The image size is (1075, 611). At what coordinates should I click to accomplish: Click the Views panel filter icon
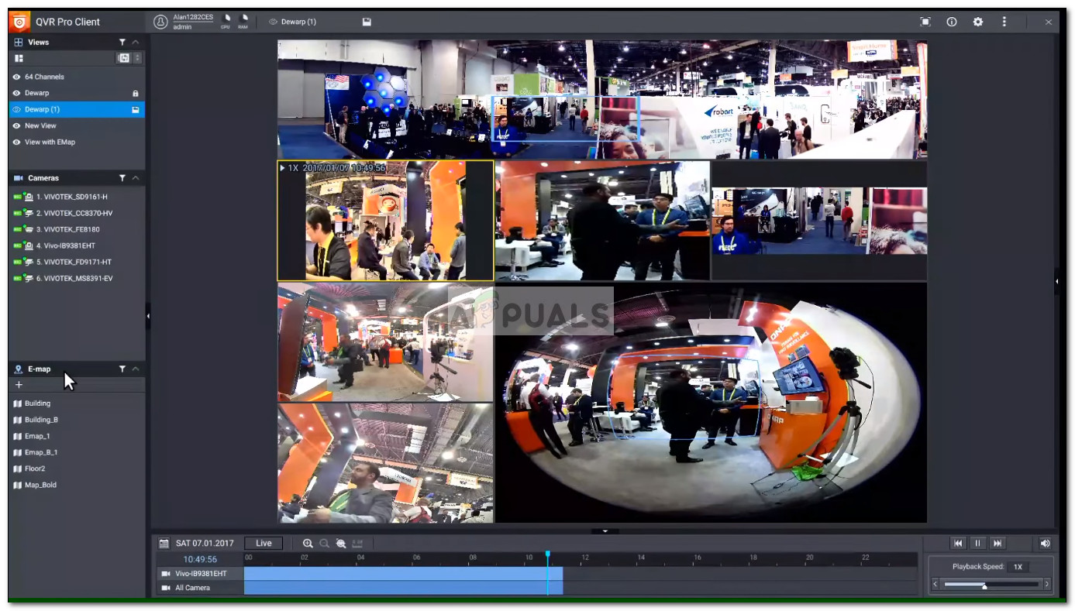(122, 42)
